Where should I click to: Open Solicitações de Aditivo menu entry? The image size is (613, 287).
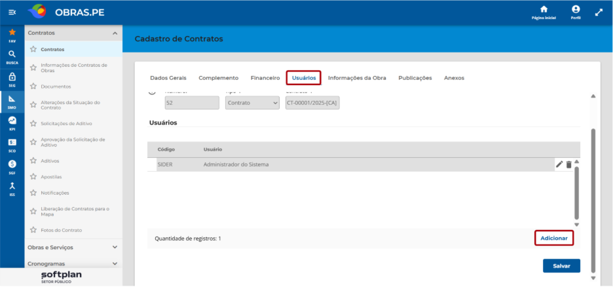pos(66,123)
